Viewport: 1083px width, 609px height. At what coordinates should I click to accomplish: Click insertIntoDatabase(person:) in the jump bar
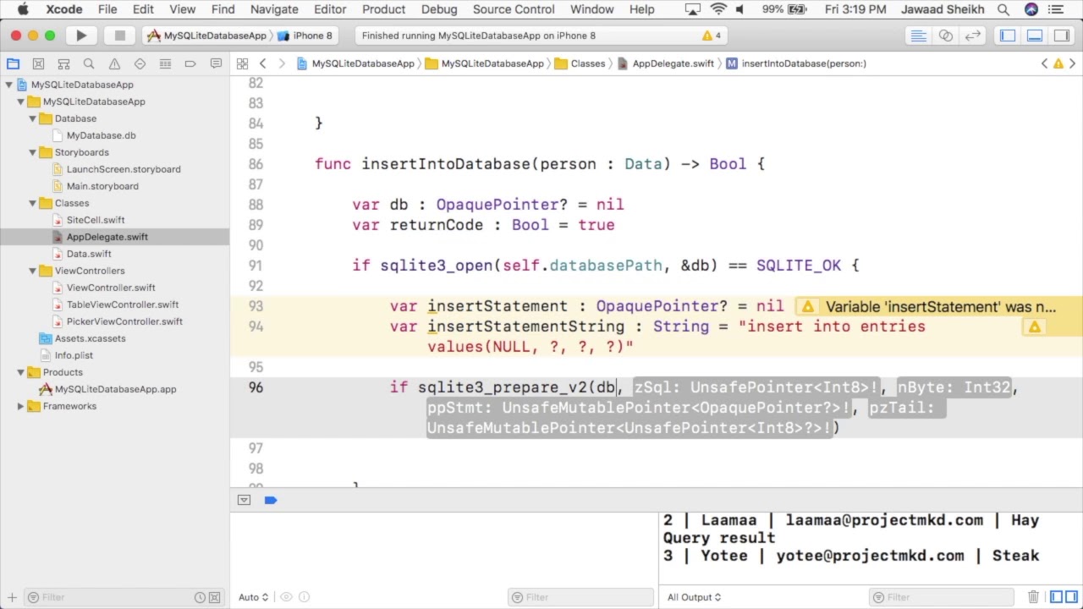point(796,63)
